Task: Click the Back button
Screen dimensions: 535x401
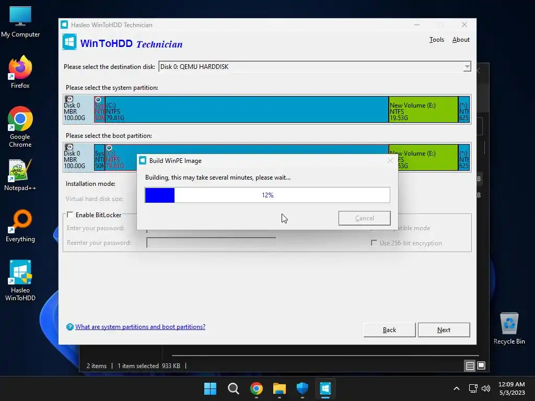Action: click(389, 330)
